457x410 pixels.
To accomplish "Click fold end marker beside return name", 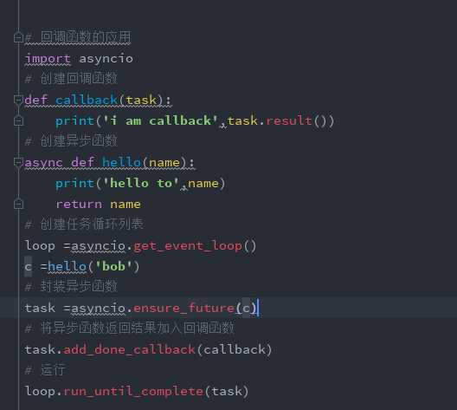I will pos(18,204).
